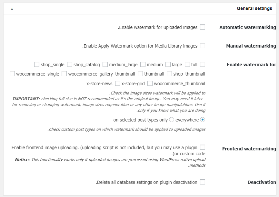
Task: Enable watermark for uploaded images checkbox
Action: tap(203, 27)
